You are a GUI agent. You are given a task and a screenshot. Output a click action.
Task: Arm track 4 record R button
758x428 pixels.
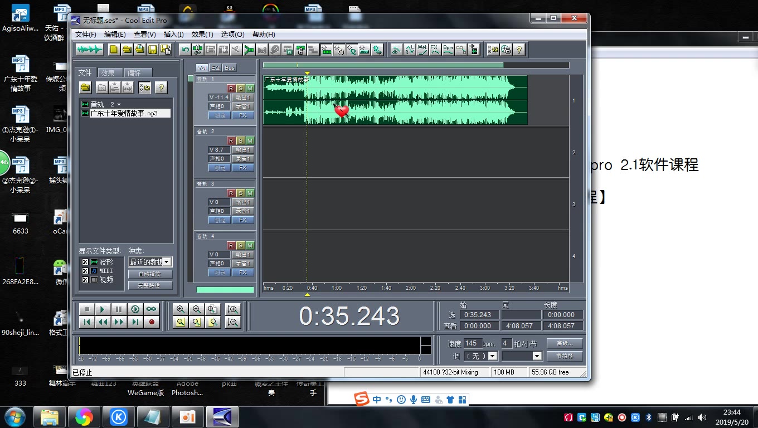pos(231,245)
